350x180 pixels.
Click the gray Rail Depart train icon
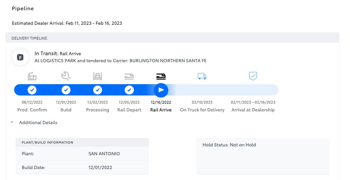click(129, 77)
